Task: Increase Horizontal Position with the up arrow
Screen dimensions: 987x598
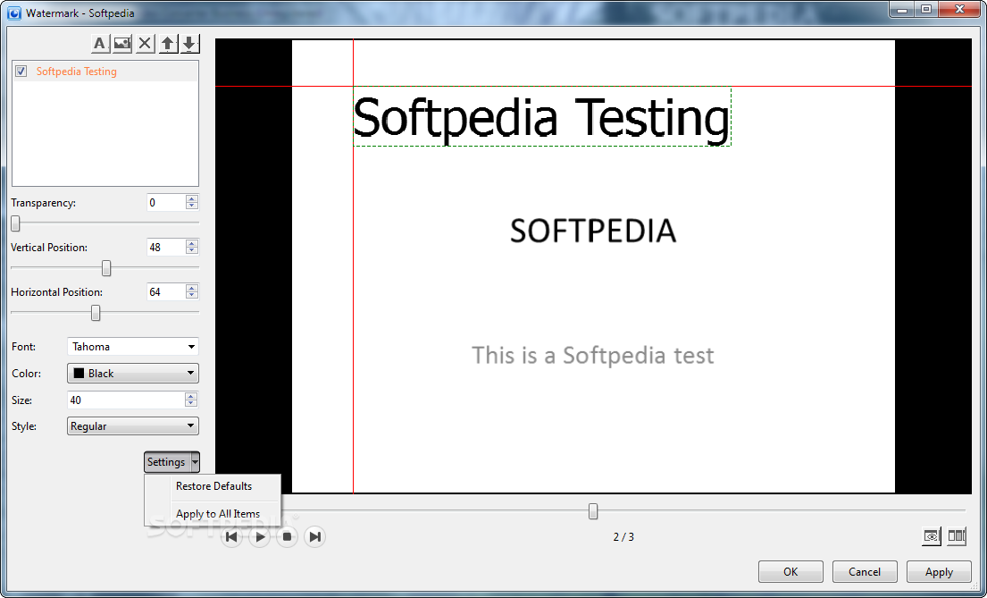Action: click(x=192, y=288)
